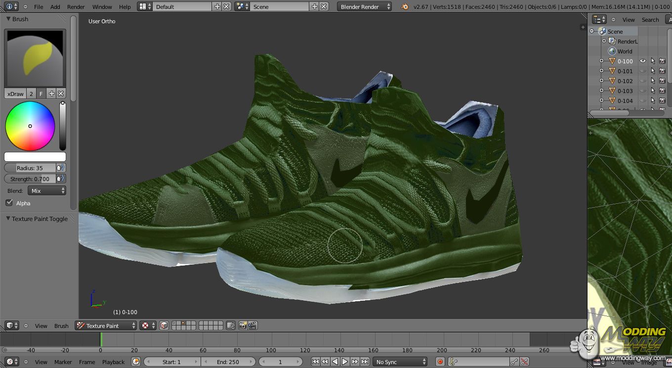
Task: Click the face selection masking cube icon
Action: pos(164,325)
